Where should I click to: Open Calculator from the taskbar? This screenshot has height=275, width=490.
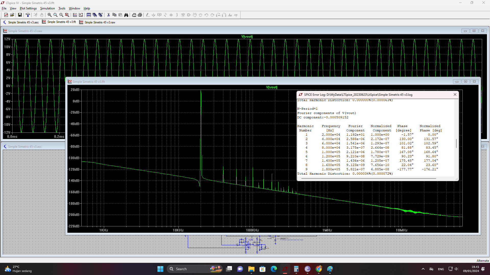click(x=296, y=269)
